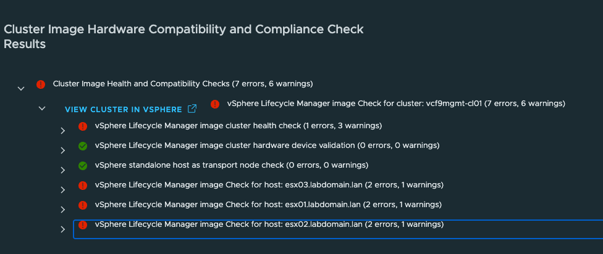This screenshot has width=603, height=254.
Task: Open the View Cluster in vSphere link
Action: coord(123,110)
